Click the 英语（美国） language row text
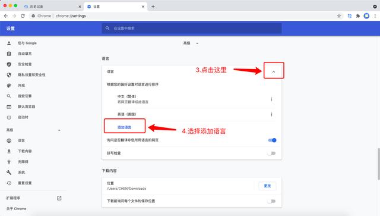The image size is (380, 216). tap(126, 114)
